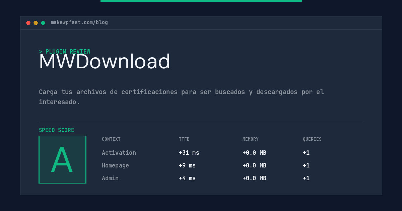Click the Admin queries '+1' value
The width and height of the screenshot is (402, 211).
(x=306, y=178)
